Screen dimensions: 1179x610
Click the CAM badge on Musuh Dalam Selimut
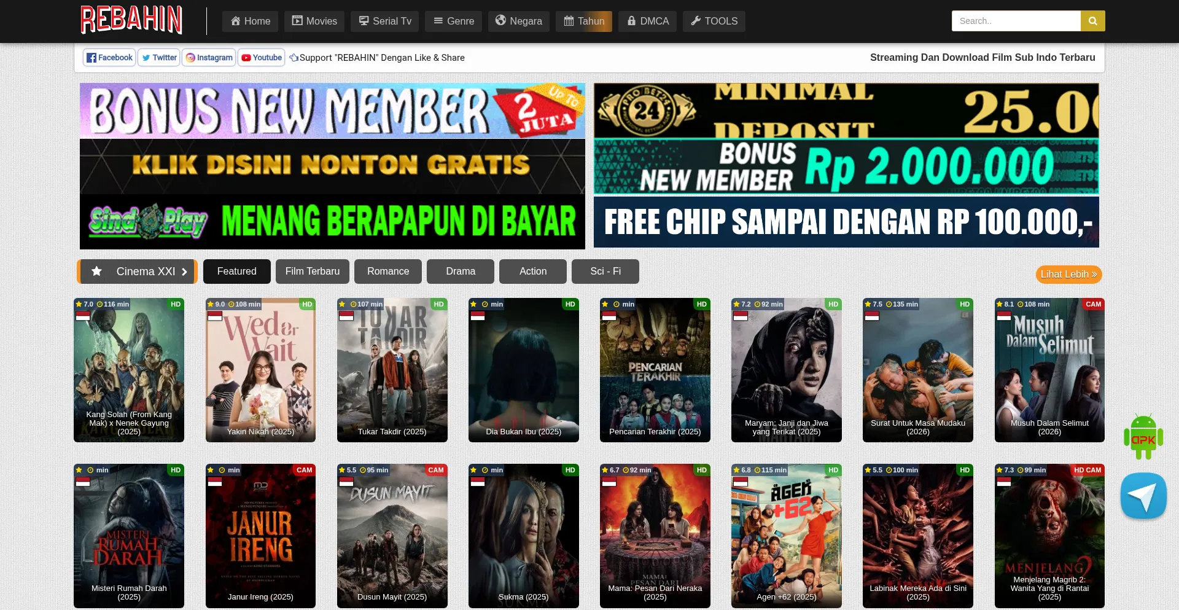(1094, 304)
